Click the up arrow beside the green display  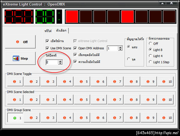(59, 13)
